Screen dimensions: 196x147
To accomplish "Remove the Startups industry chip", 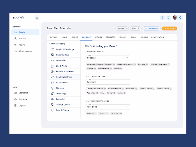I will click(95, 69).
